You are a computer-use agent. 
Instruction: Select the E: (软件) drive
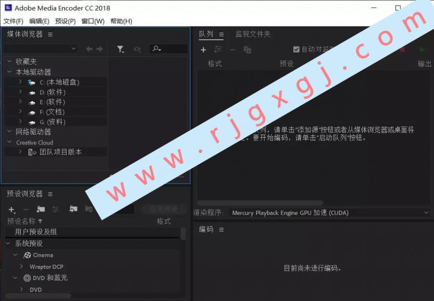56,102
